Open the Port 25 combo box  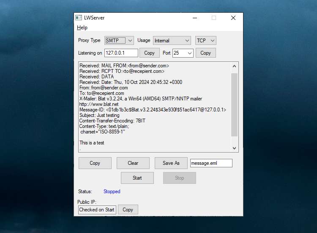183,53
